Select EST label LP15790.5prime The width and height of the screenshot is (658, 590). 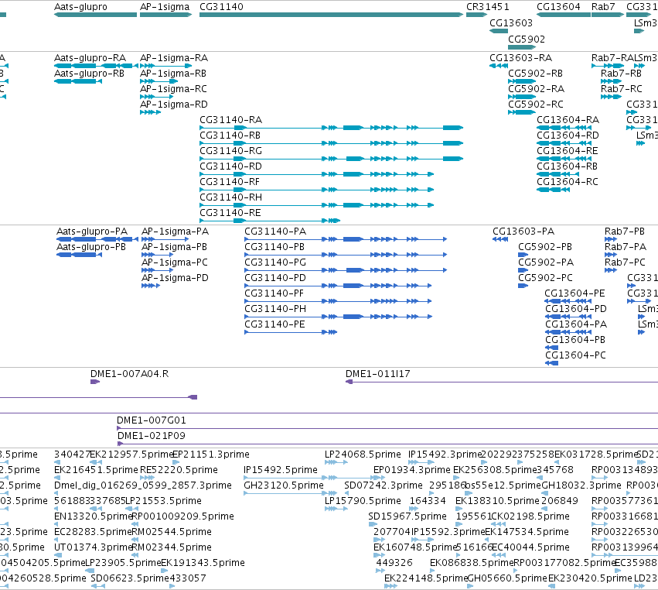[x=363, y=501]
